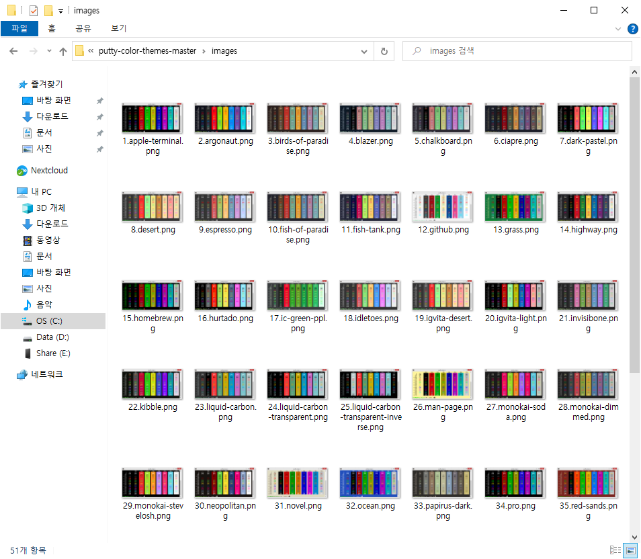Click the images 검색 search box
The width and height of the screenshot is (641, 559).
click(x=517, y=51)
